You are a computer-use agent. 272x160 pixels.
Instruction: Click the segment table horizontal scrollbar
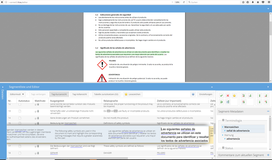click(69, 158)
